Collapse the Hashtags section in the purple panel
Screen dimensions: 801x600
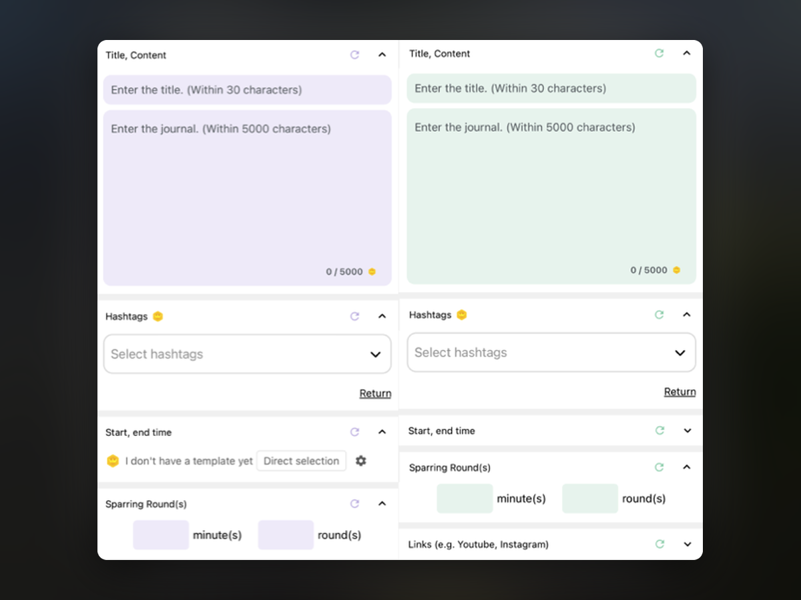[x=382, y=316]
